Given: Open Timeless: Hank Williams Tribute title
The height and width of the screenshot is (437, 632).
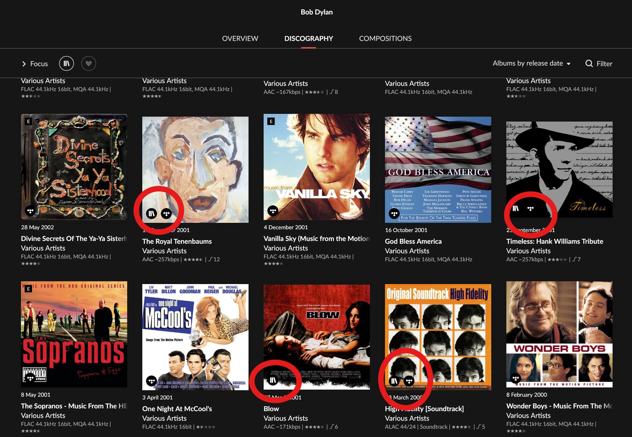Looking at the screenshot, I should pyautogui.click(x=554, y=241).
